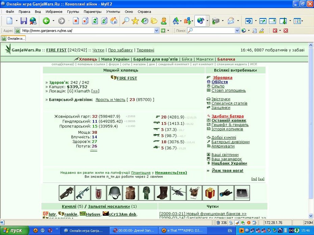The image size is (314, 235).
Task: Open Нацбанк України link
Action: pyautogui.click(x=229, y=163)
